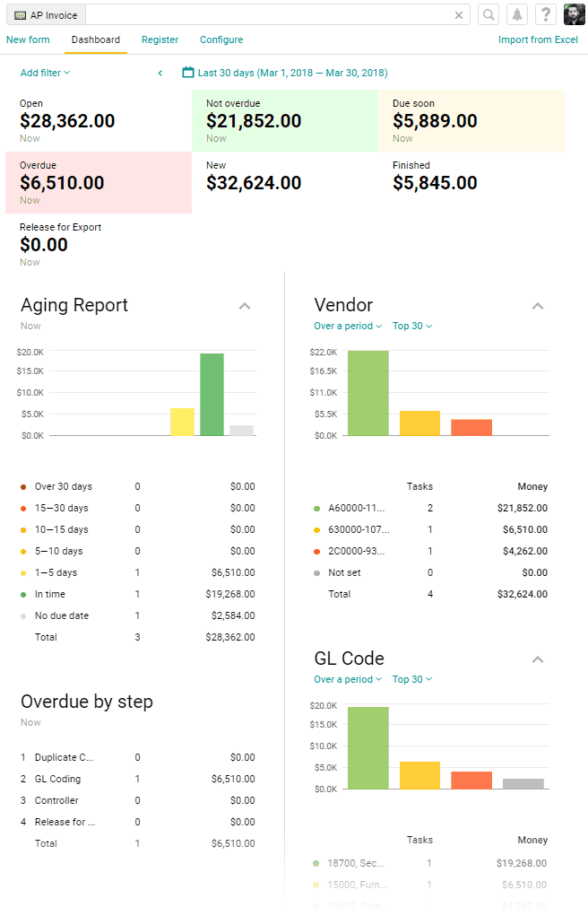This screenshot has height=916, width=588.
Task: Select the Release for ... step row
Action: (138, 823)
